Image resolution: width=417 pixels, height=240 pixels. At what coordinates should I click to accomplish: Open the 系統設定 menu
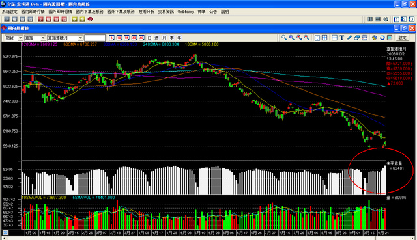(x=10, y=12)
